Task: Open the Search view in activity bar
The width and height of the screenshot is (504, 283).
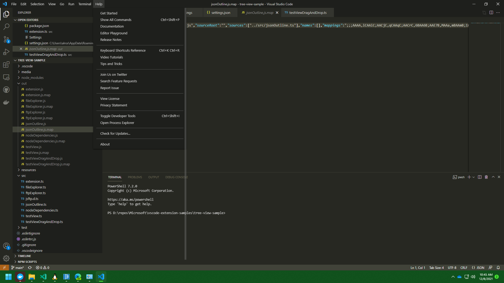Action: coord(6,26)
